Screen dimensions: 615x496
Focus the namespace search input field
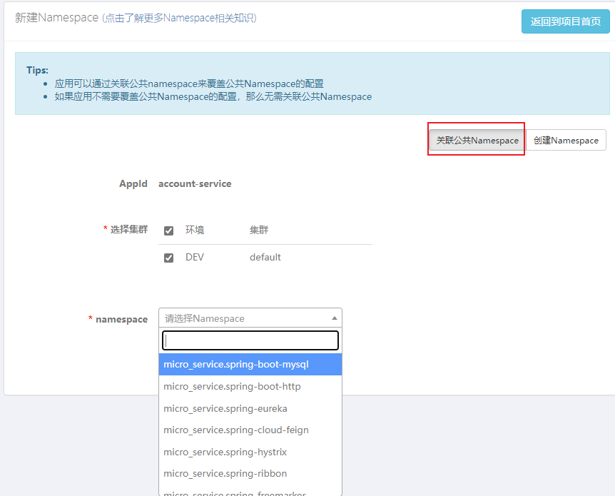(x=250, y=340)
